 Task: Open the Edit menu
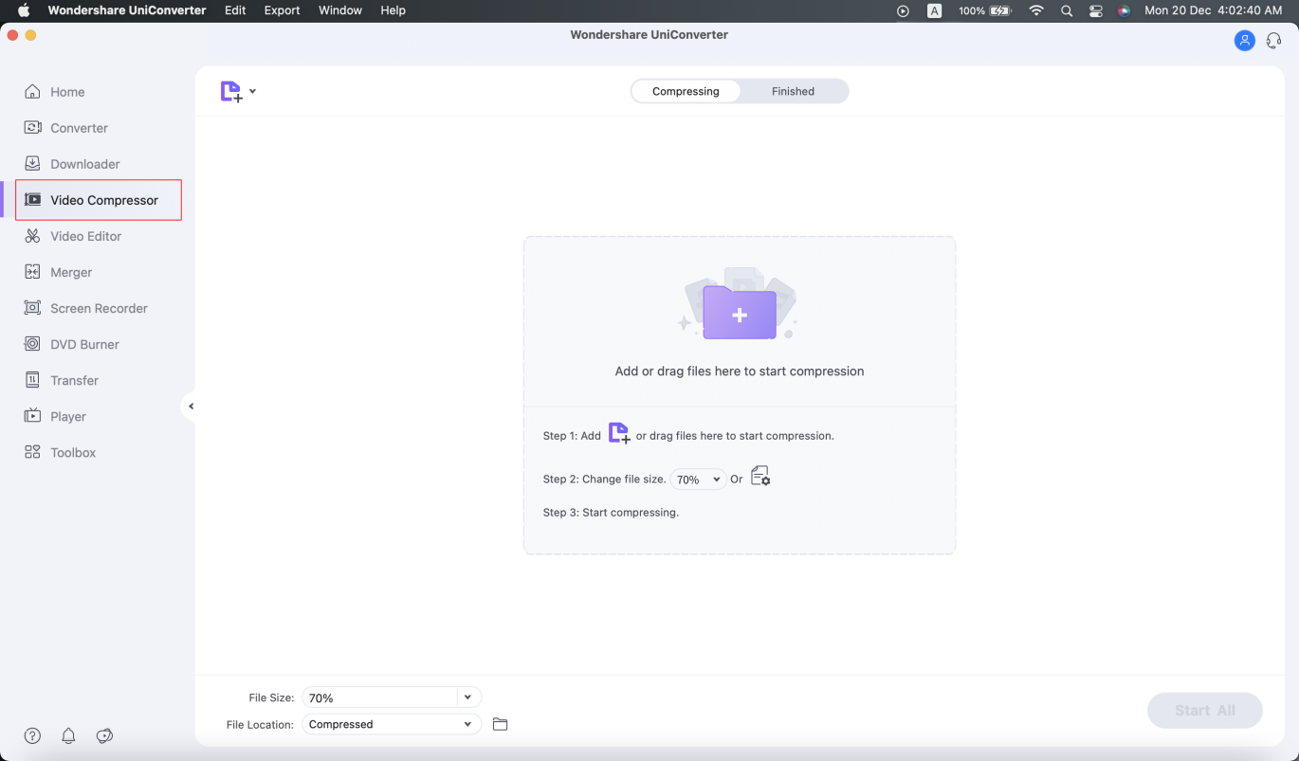tap(235, 10)
